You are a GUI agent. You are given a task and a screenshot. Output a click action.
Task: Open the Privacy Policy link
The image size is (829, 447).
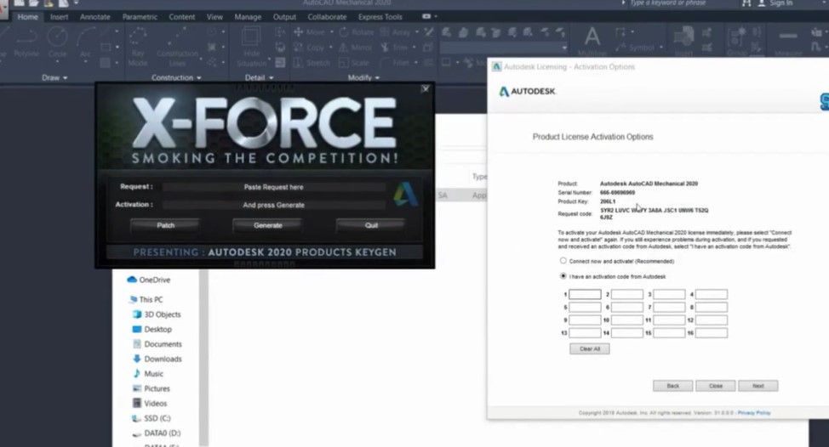[x=754, y=413]
